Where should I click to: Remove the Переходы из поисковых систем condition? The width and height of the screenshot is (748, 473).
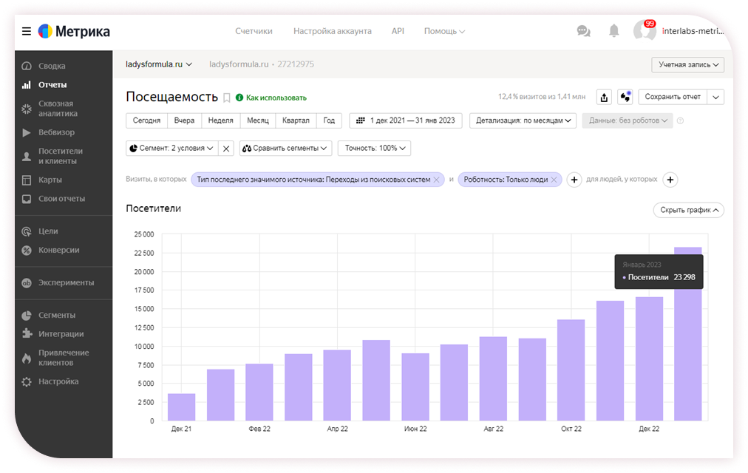click(x=436, y=180)
